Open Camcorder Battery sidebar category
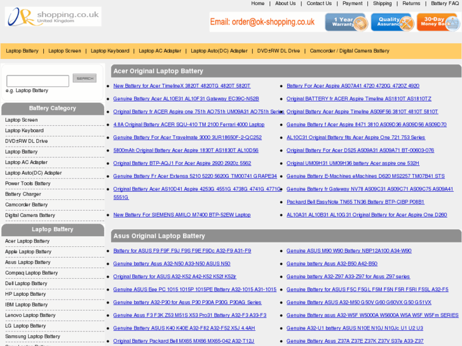This screenshot has width=462, height=346. (26, 204)
